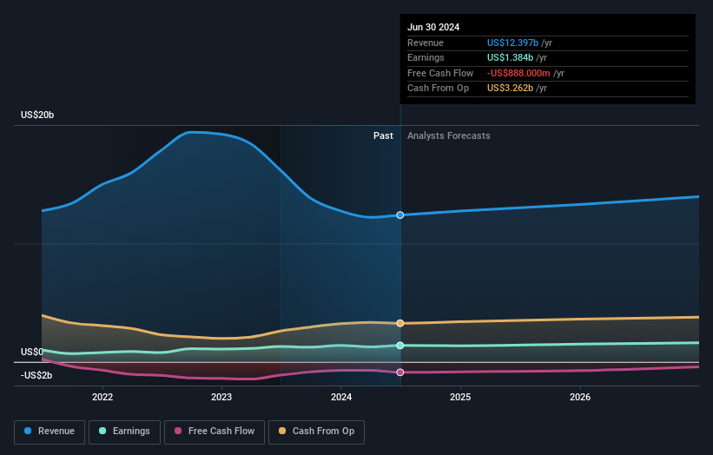The height and width of the screenshot is (455, 713).
Task: Click the orange Cash From Op legend dot
Action: pyautogui.click(x=282, y=431)
